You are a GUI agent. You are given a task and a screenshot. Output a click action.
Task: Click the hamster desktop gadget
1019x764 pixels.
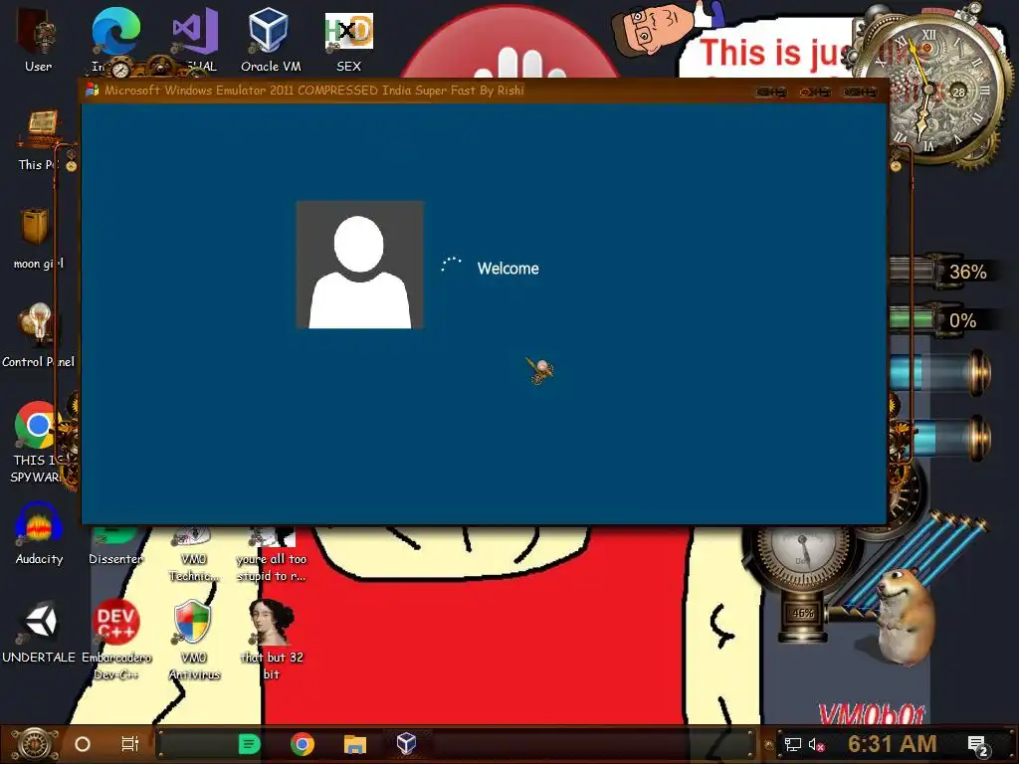click(904, 616)
